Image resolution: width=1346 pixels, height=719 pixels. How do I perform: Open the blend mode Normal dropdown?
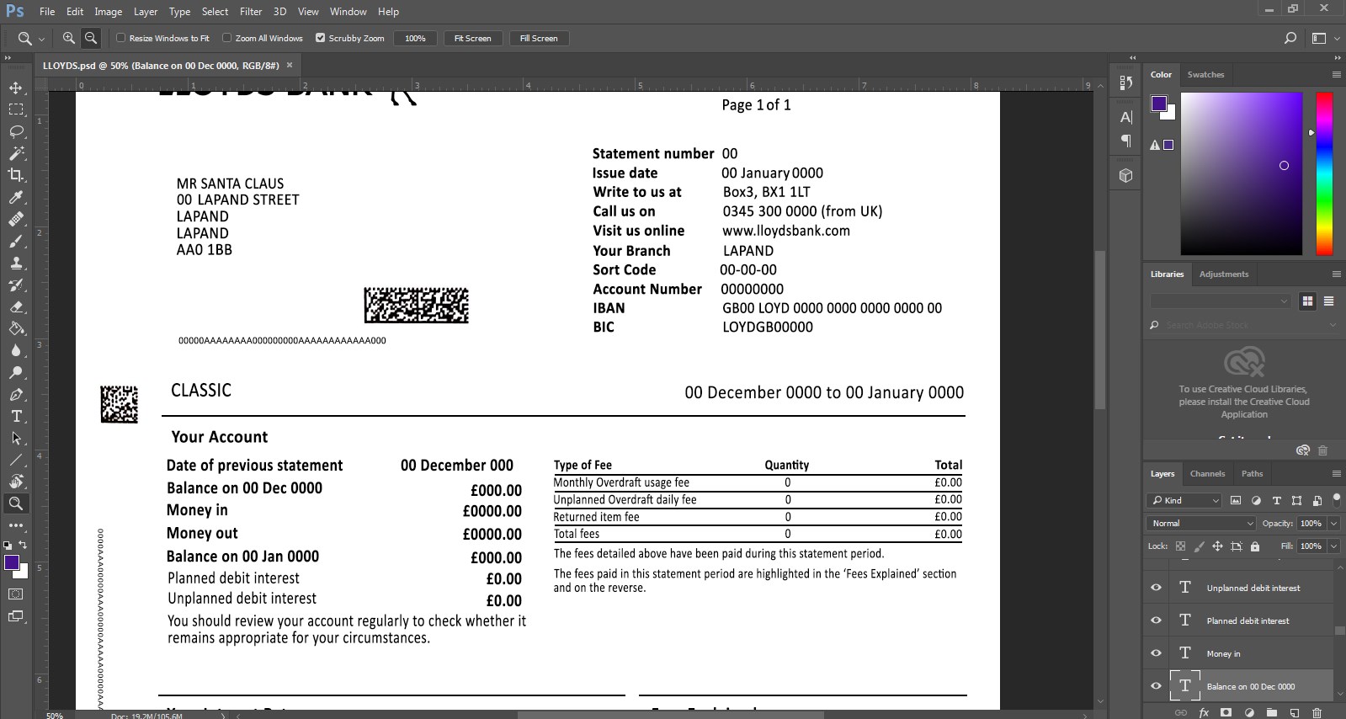[1201, 524]
